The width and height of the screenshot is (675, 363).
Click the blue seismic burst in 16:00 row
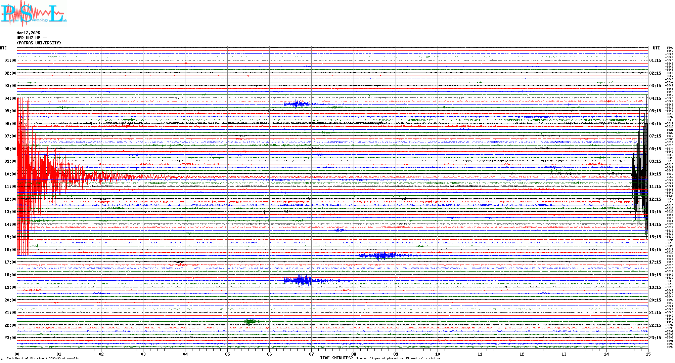[x=381, y=255]
